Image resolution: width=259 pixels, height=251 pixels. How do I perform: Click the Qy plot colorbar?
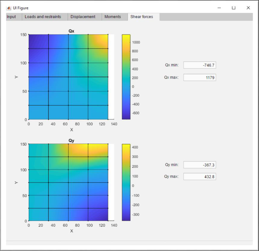127,182
